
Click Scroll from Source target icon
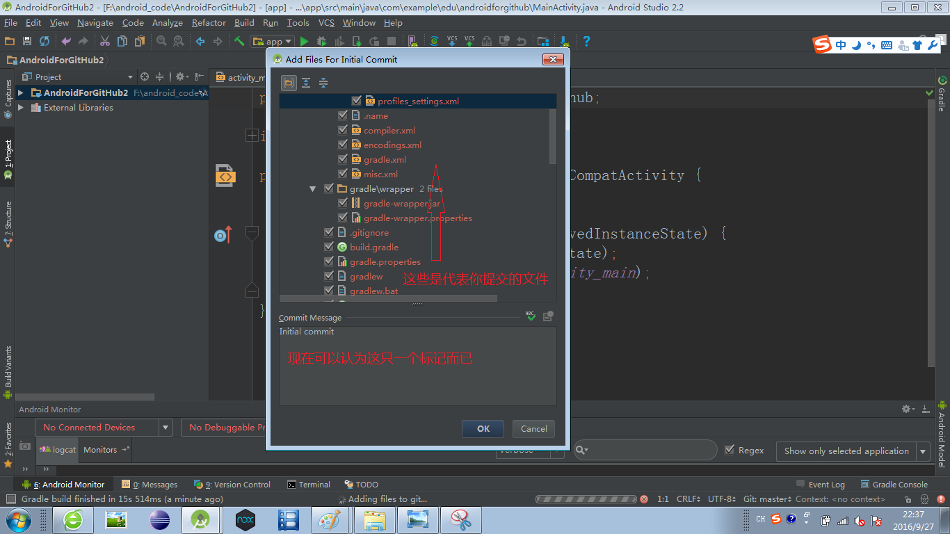click(x=145, y=76)
